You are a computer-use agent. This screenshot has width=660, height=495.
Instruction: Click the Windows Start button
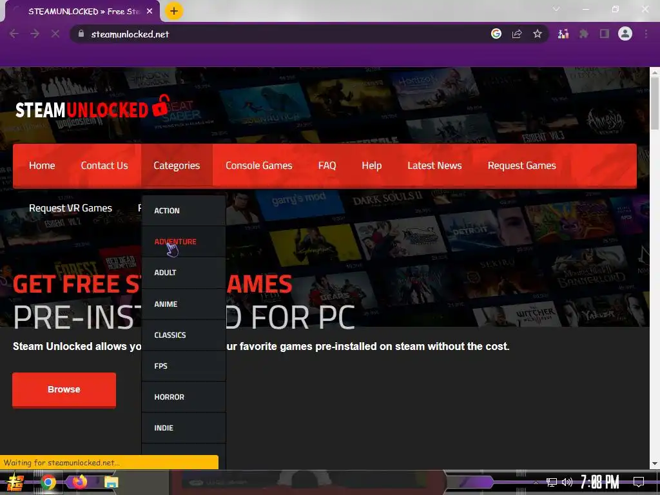(x=15, y=482)
